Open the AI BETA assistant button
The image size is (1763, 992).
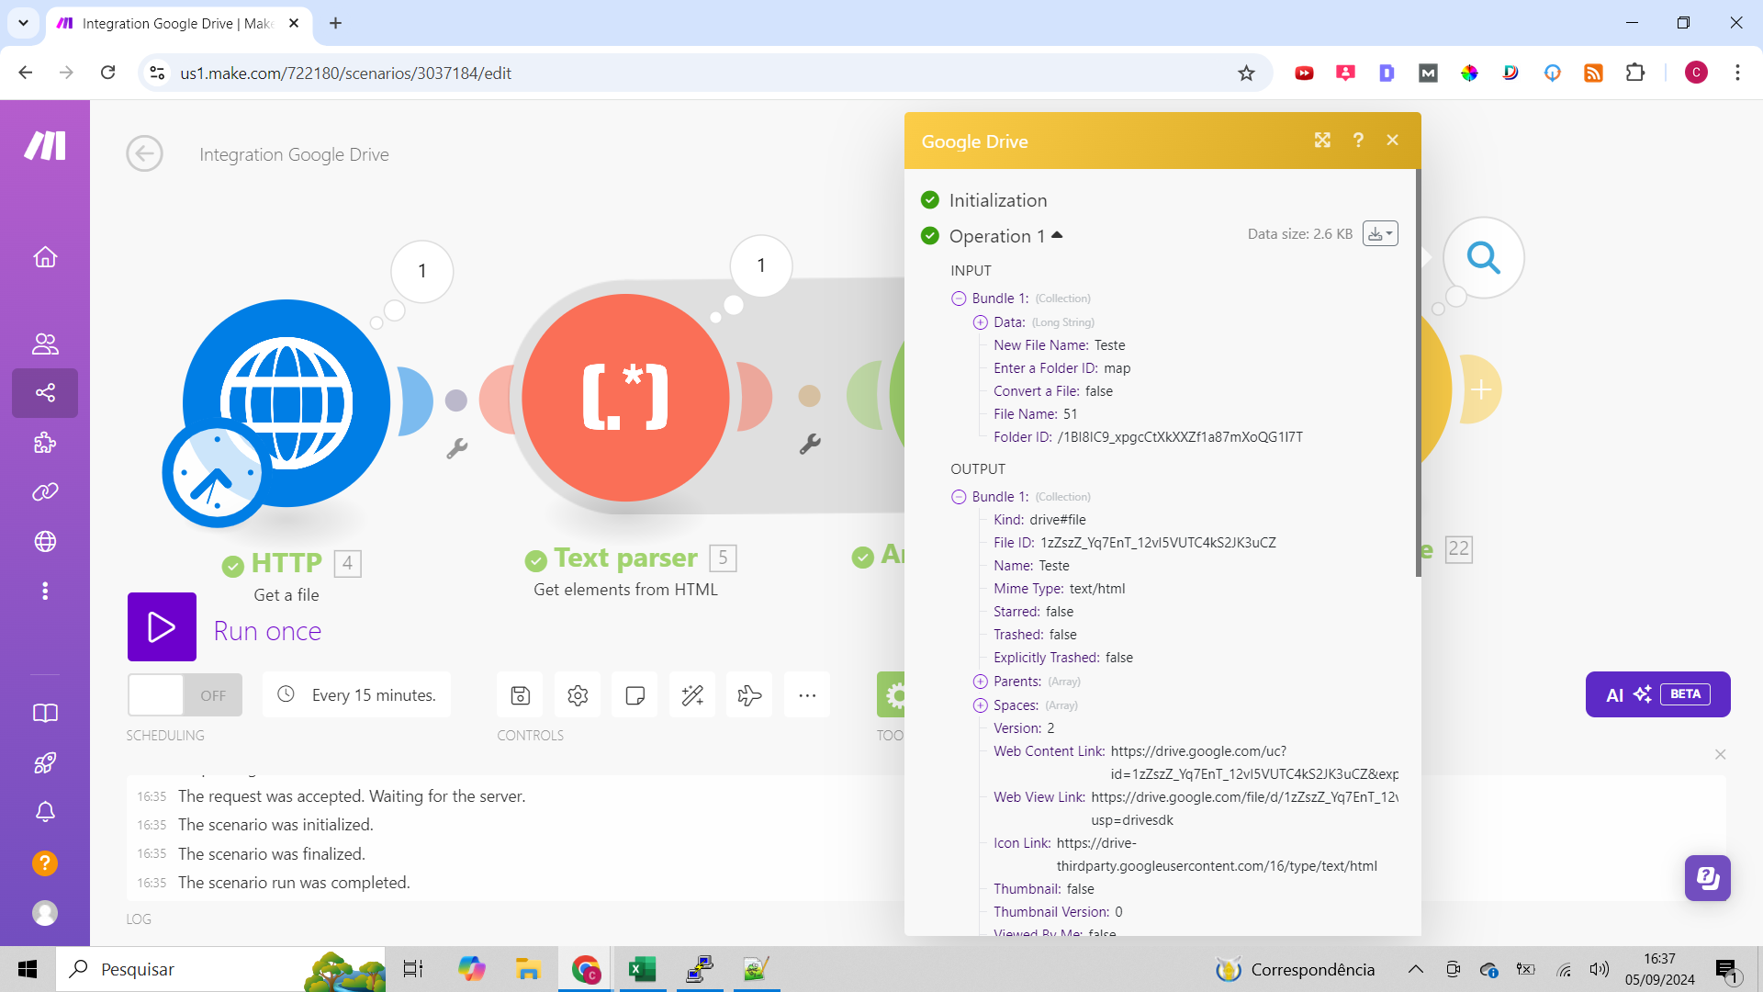tap(1657, 694)
